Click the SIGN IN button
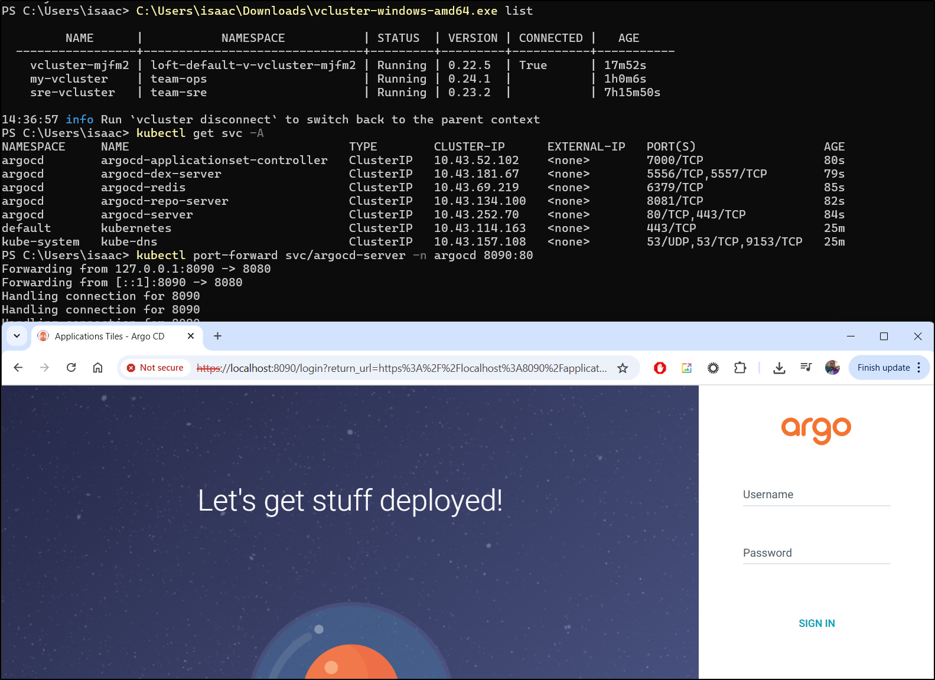The width and height of the screenshot is (935, 680). click(817, 623)
